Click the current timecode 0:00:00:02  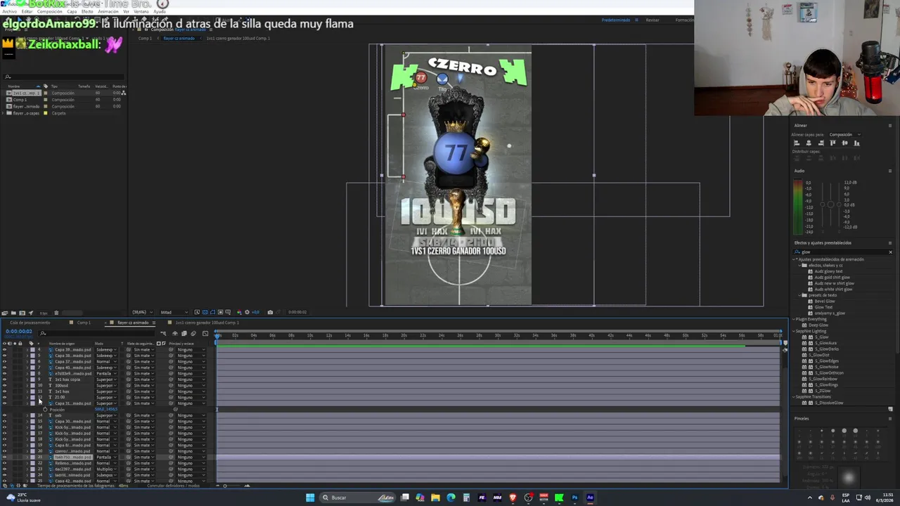(x=19, y=331)
